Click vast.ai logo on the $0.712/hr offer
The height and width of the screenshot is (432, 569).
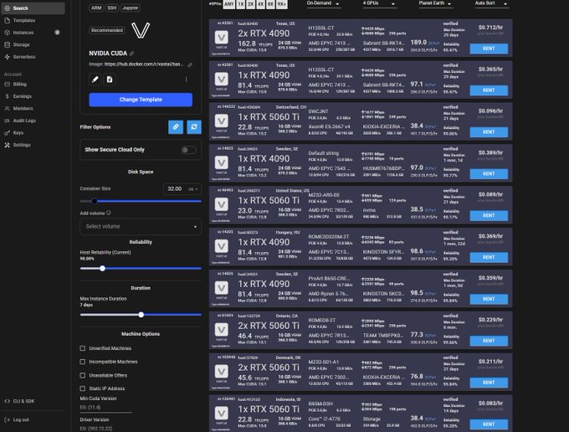(x=222, y=37)
